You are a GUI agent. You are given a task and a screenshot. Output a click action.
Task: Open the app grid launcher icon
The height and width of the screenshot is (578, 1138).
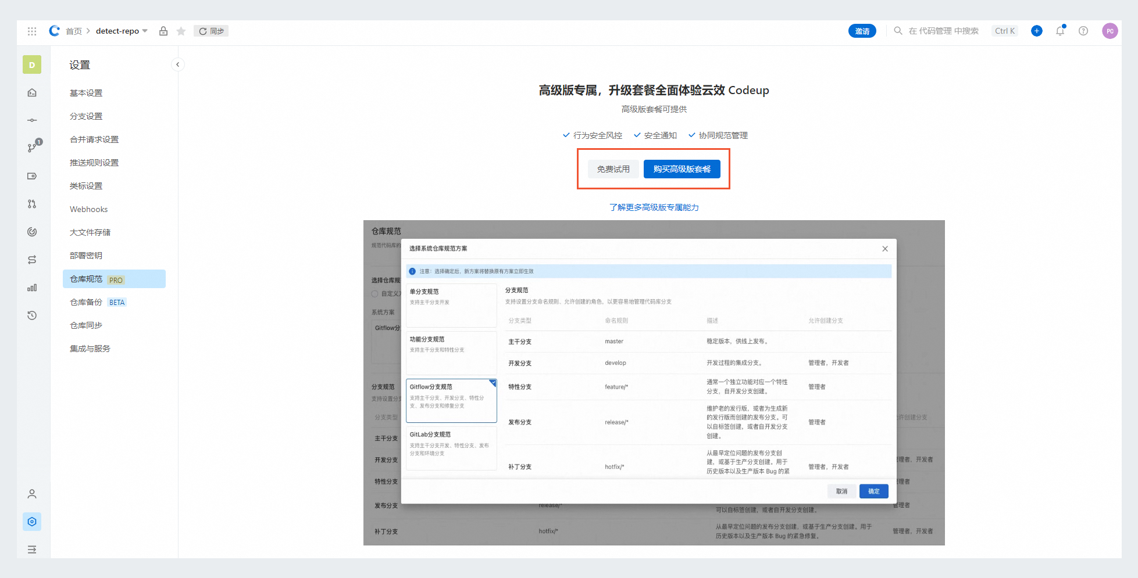(x=32, y=31)
